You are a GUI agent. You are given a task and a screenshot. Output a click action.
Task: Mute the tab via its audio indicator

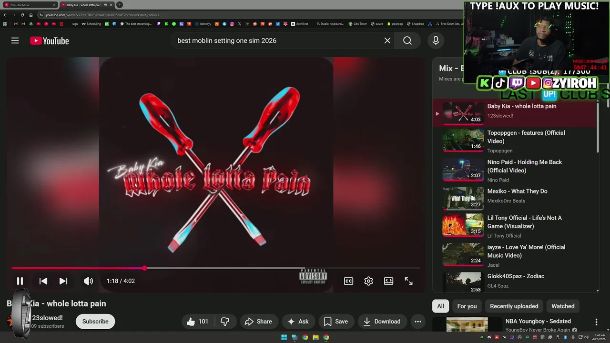pyautogui.click(x=105, y=5)
